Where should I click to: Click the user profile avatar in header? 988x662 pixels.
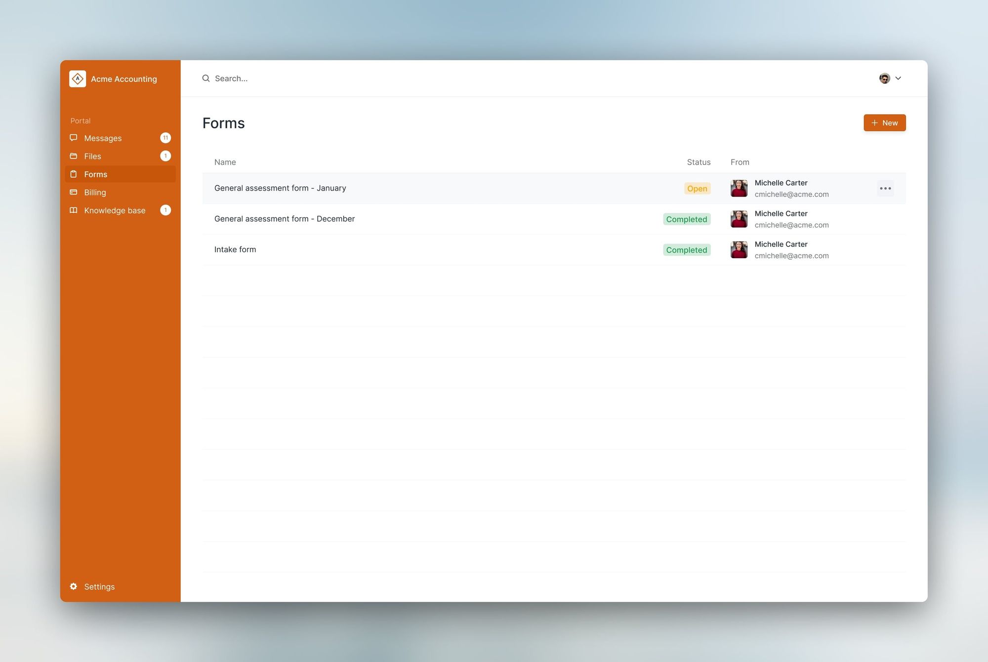[x=884, y=78]
